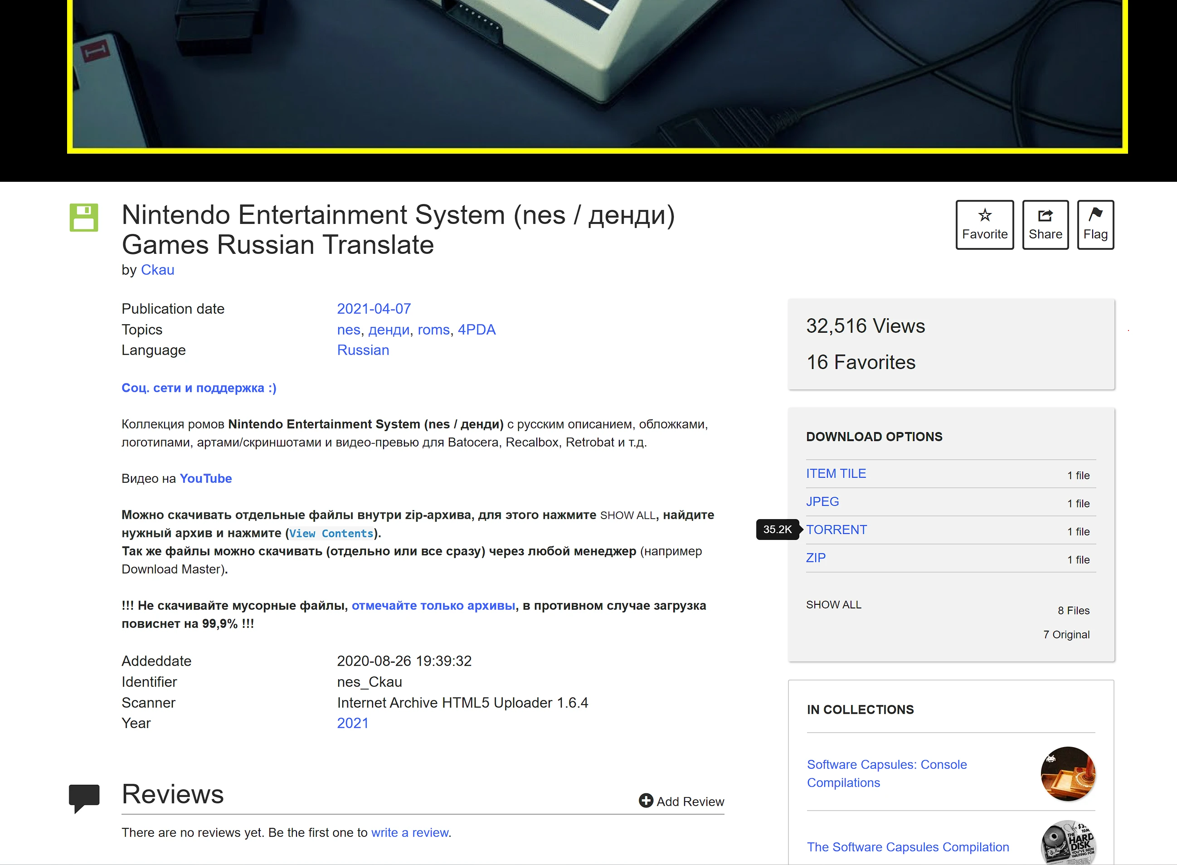Click the Addeddate value 2020-08-26 19:39:32

[404, 661]
